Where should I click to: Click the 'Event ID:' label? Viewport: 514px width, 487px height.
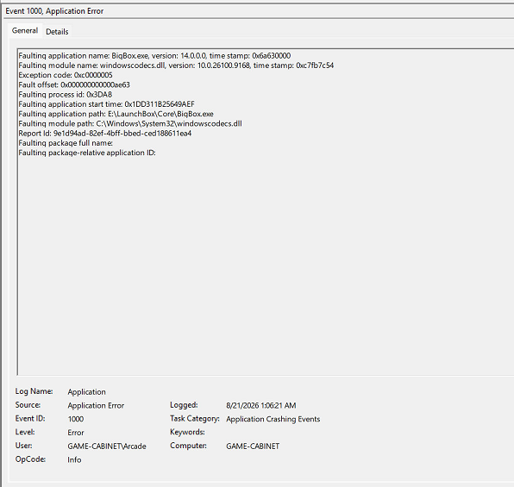click(x=30, y=419)
